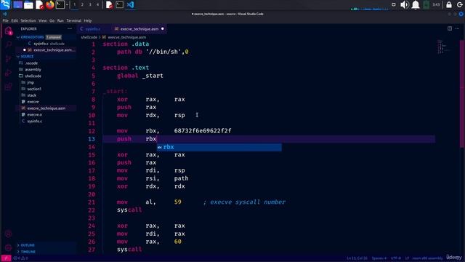
Task: Open the View menu
Action: click(x=42, y=20)
